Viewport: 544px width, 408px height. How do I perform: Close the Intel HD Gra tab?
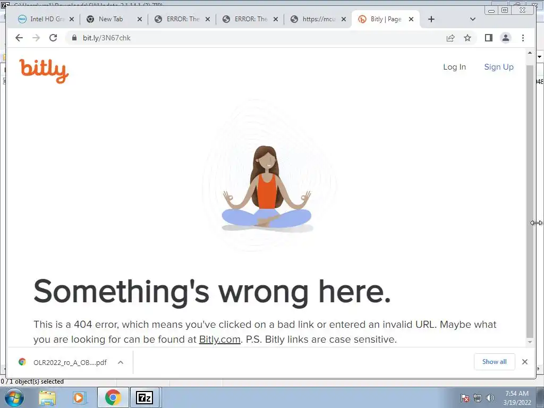pyautogui.click(x=72, y=19)
